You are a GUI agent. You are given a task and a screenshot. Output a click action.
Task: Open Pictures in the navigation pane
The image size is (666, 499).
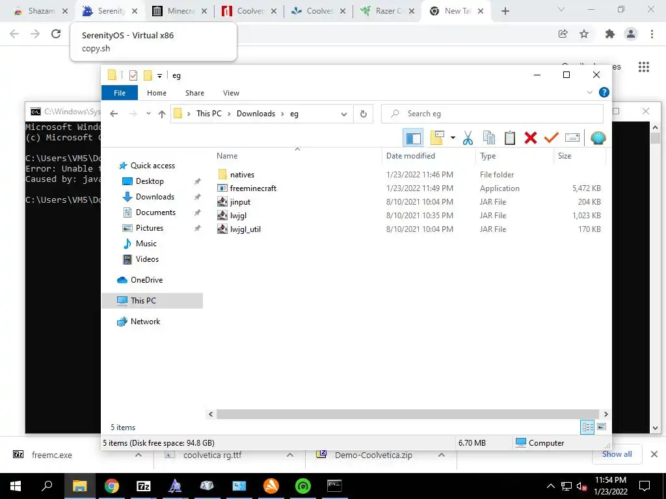tap(149, 228)
